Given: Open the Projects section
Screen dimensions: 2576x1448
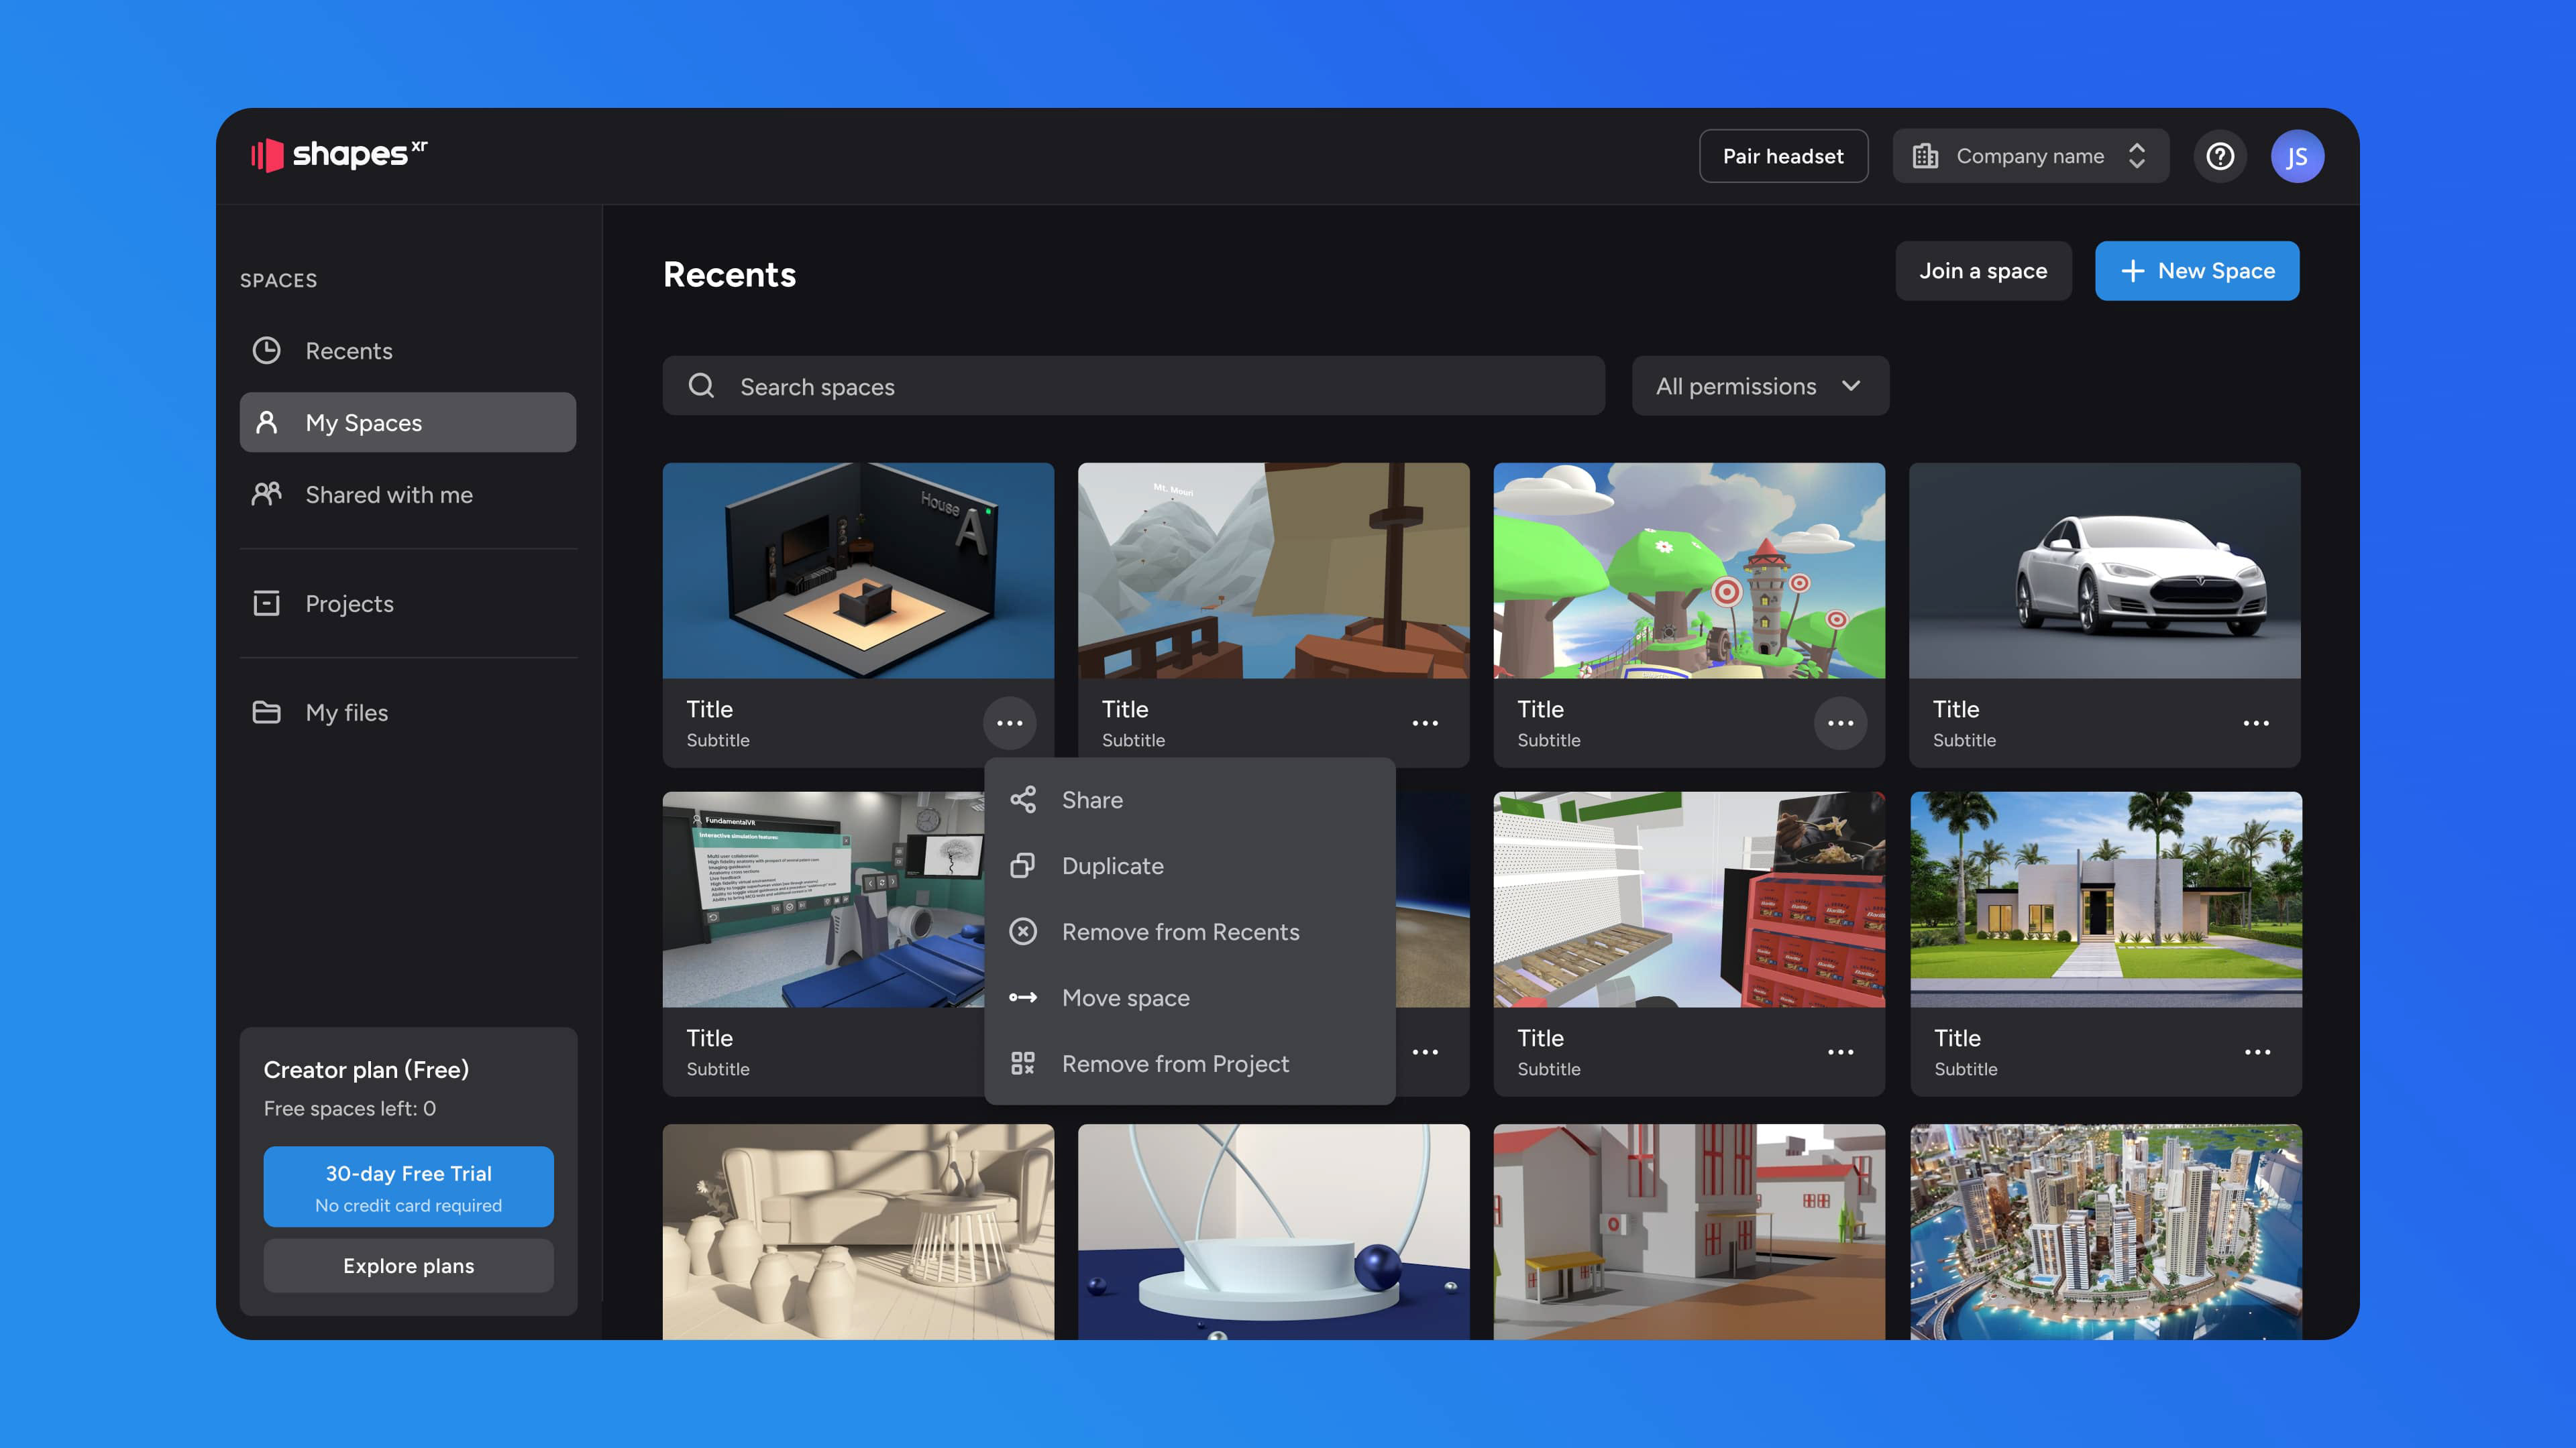Looking at the screenshot, I should [x=349, y=603].
